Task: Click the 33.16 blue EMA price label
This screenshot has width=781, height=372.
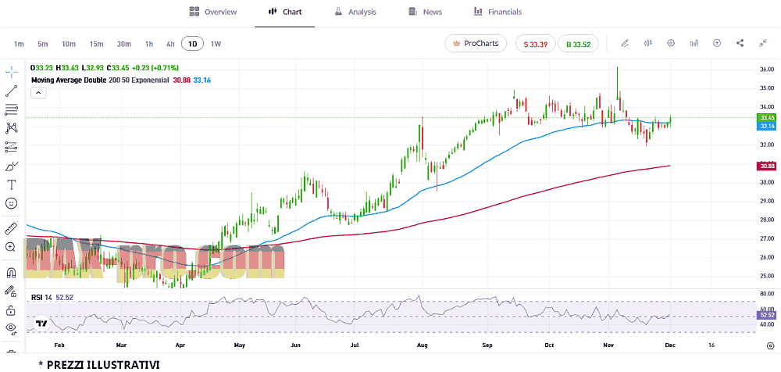Action: tap(765, 126)
